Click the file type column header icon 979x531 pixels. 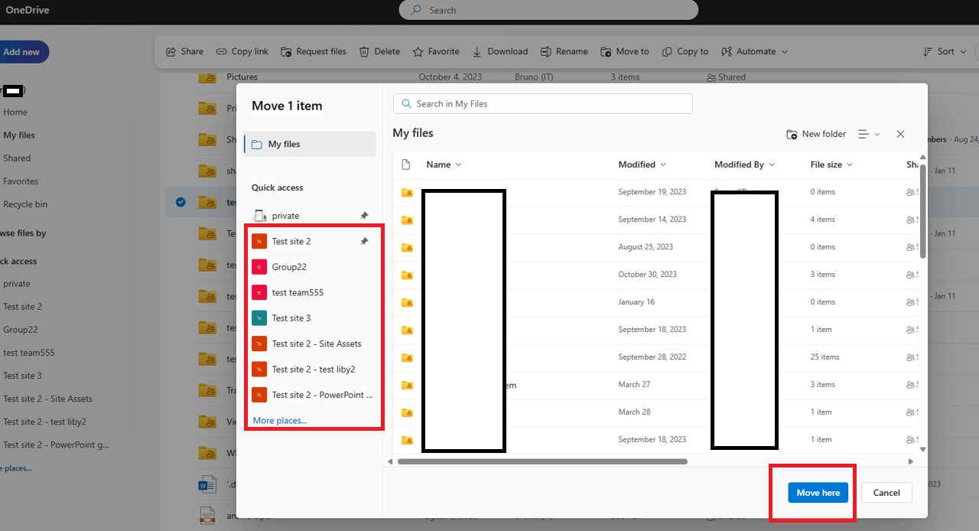click(406, 165)
